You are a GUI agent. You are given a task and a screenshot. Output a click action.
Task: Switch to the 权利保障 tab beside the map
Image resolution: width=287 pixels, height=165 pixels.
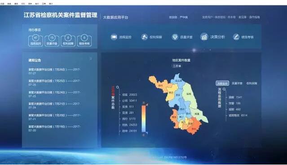click(x=252, y=83)
